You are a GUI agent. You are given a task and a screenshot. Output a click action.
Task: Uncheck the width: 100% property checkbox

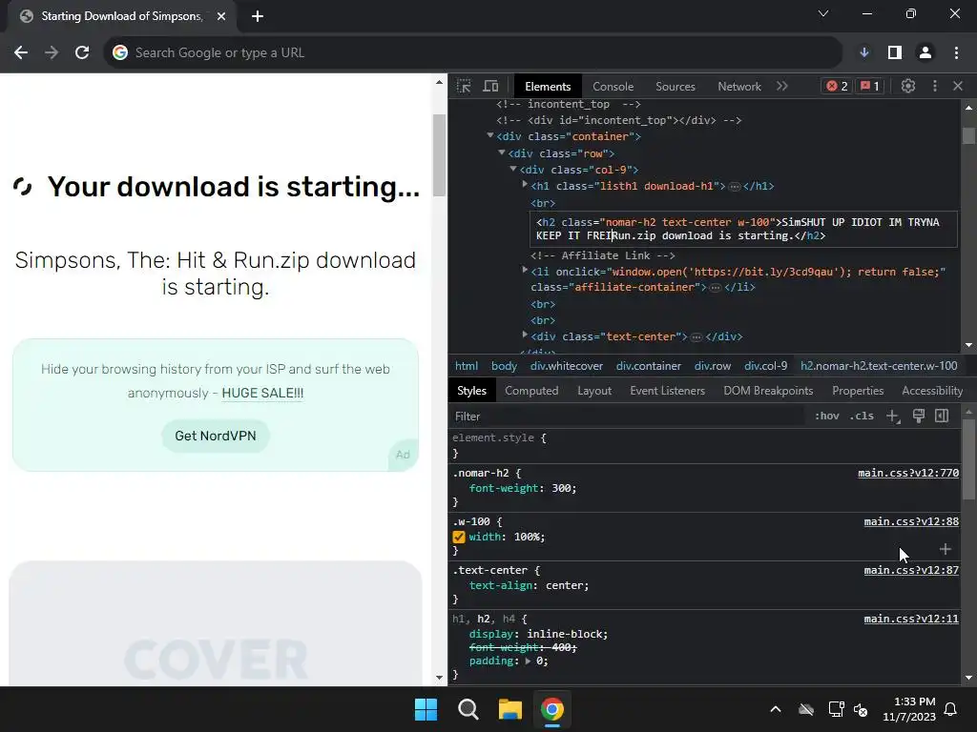tap(459, 537)
